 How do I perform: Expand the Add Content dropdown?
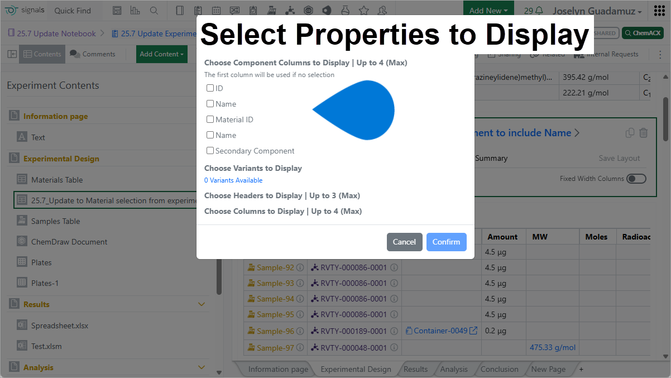[162, 54]
